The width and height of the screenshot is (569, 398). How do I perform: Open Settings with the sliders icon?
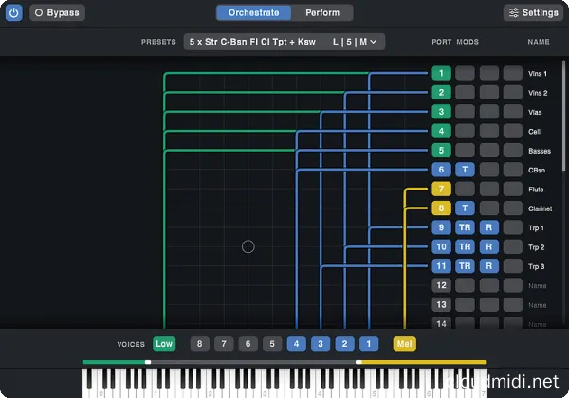[533, 13]
